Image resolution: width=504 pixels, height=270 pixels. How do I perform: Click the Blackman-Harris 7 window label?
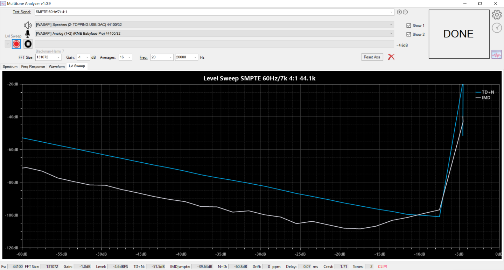pyautogui.click(x=50, y=51)
